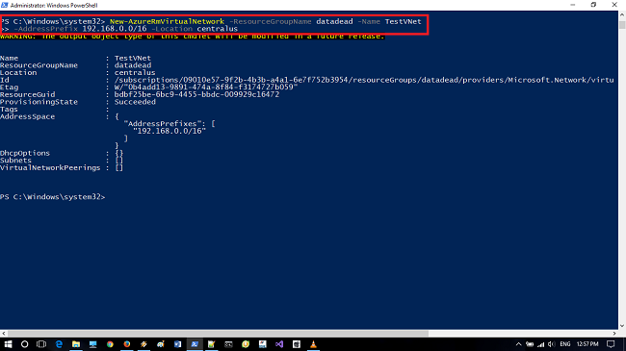Image resolution: width=626 pixels, height=351 pixels.
Task: Open the notepad with pencil taskbar app
Action: coord(211,344)
